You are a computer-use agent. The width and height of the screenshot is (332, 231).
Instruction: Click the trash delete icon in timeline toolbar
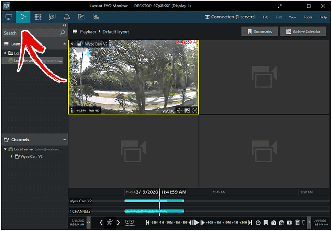(297, 223)
